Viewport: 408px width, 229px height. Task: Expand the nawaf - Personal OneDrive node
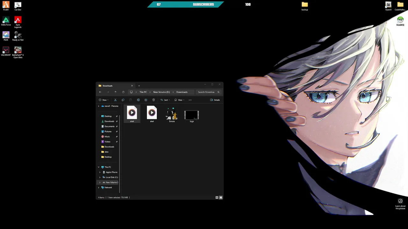[98, 106]
